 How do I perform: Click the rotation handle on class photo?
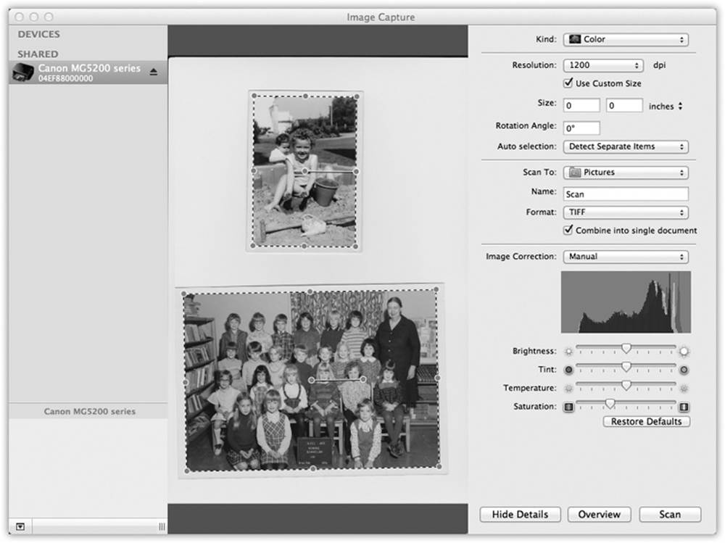point(364,379)
